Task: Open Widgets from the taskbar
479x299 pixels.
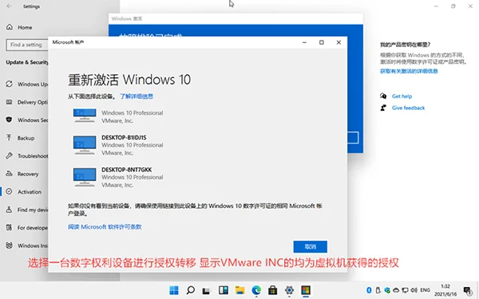Action: [224, 290]
